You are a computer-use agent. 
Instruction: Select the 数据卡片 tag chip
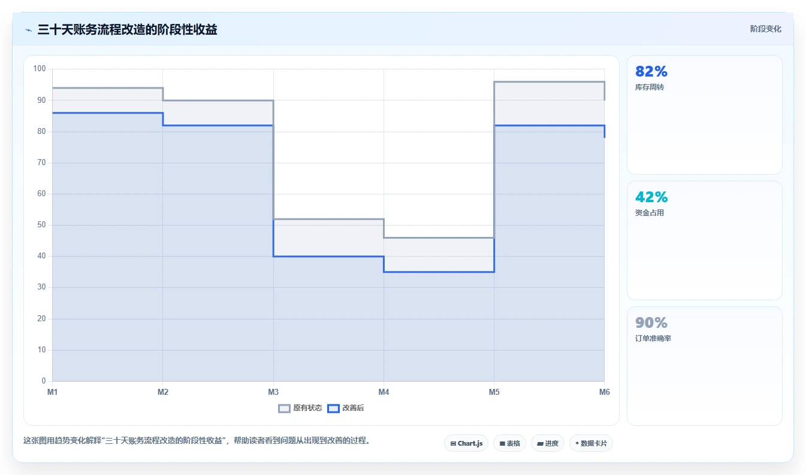(591, 443)
